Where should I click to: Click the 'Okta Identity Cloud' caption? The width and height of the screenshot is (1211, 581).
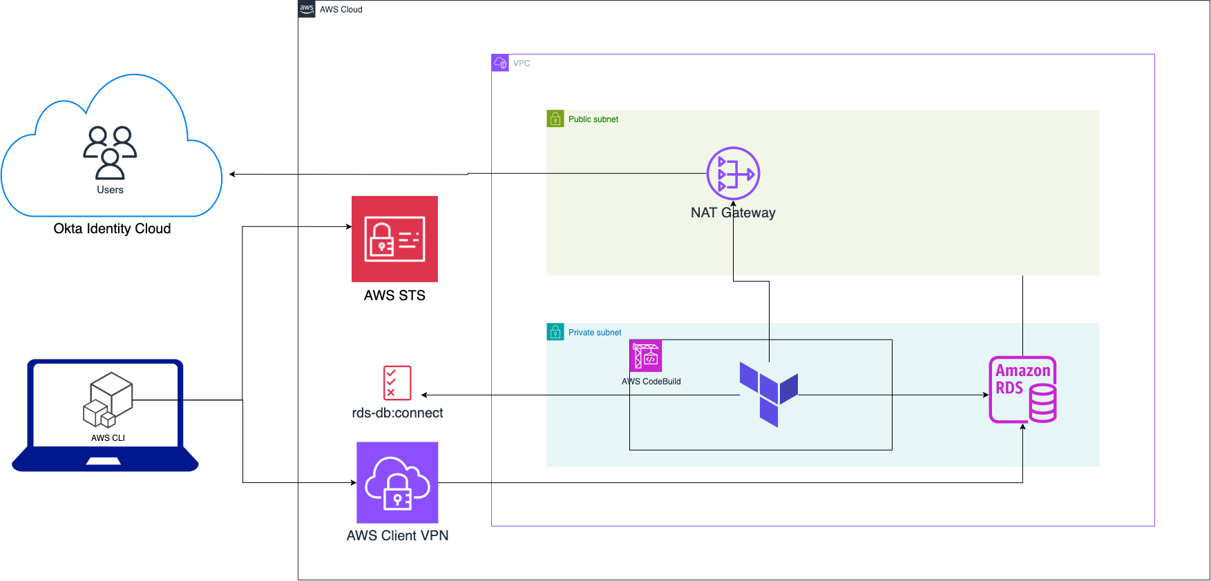coord(112,228)
